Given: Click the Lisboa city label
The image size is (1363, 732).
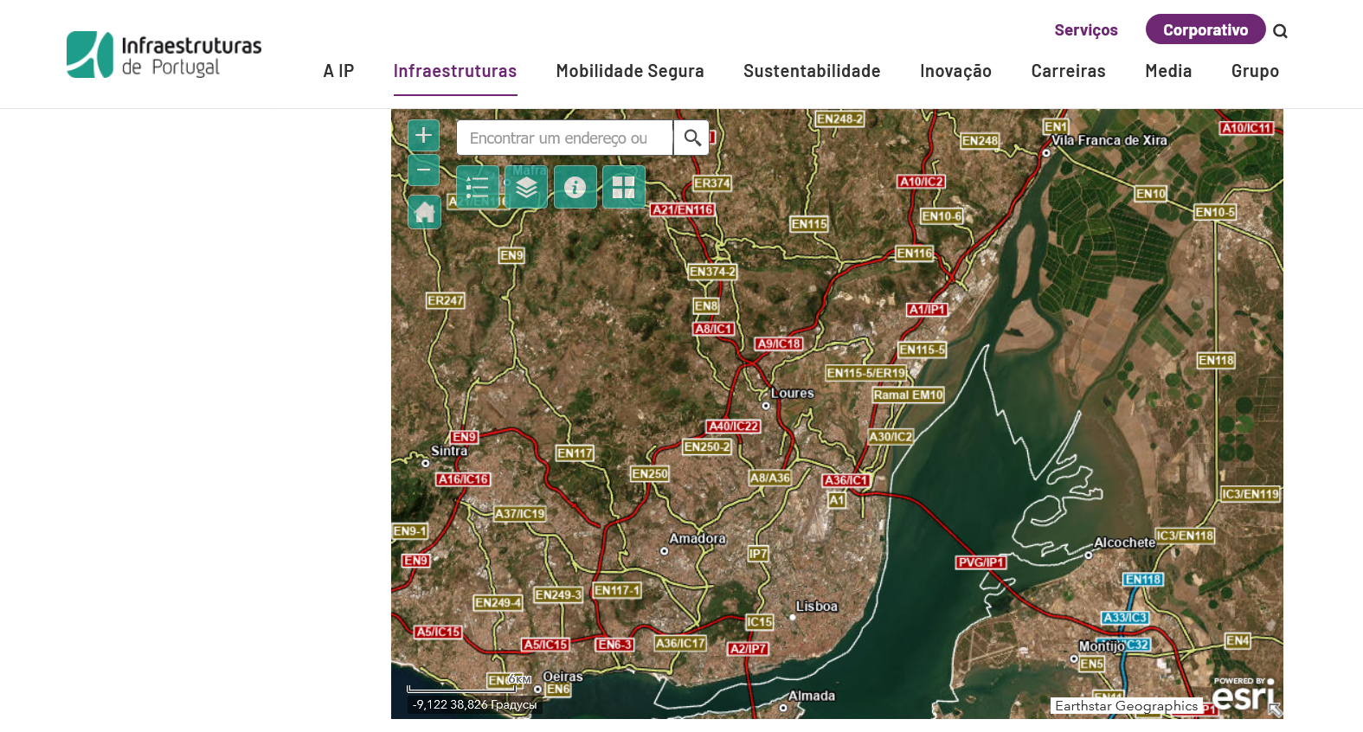Looking at the screenshot, I should (817, 607).
